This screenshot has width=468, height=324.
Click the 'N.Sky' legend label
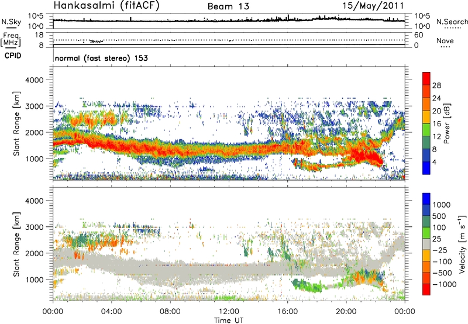11,22
